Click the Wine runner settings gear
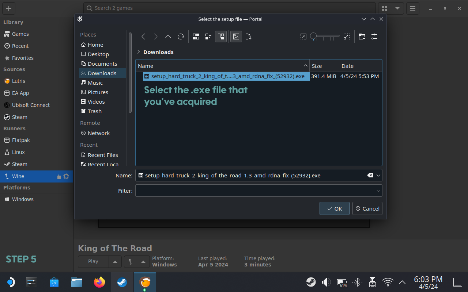 (66, 176)
